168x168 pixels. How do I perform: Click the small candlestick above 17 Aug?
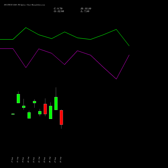pyautogui.click(x=13, y=114)
